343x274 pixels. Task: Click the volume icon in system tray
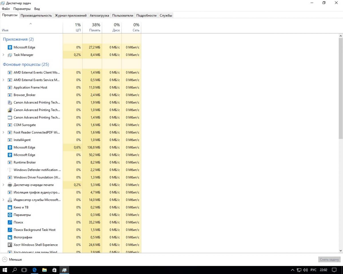tap(306, 270)
